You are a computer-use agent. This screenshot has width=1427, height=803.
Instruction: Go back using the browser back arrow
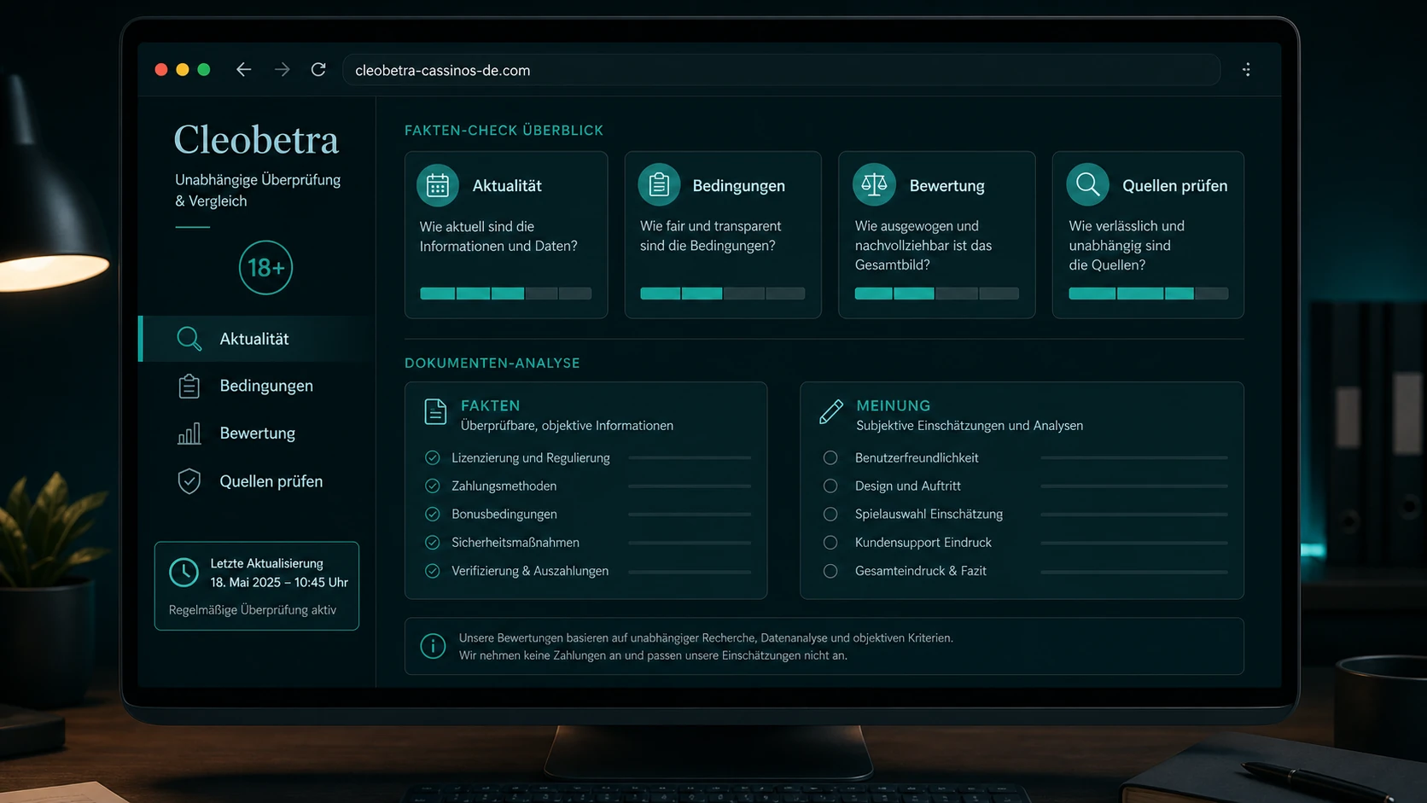pos(244,69)
